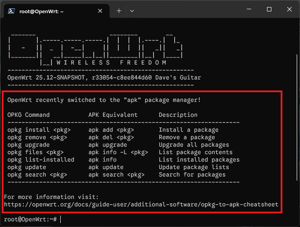The height and width of the screenshot is (227, 300).
Task: Click the 'APK Equivalent' column header
Action: (113, 115)
